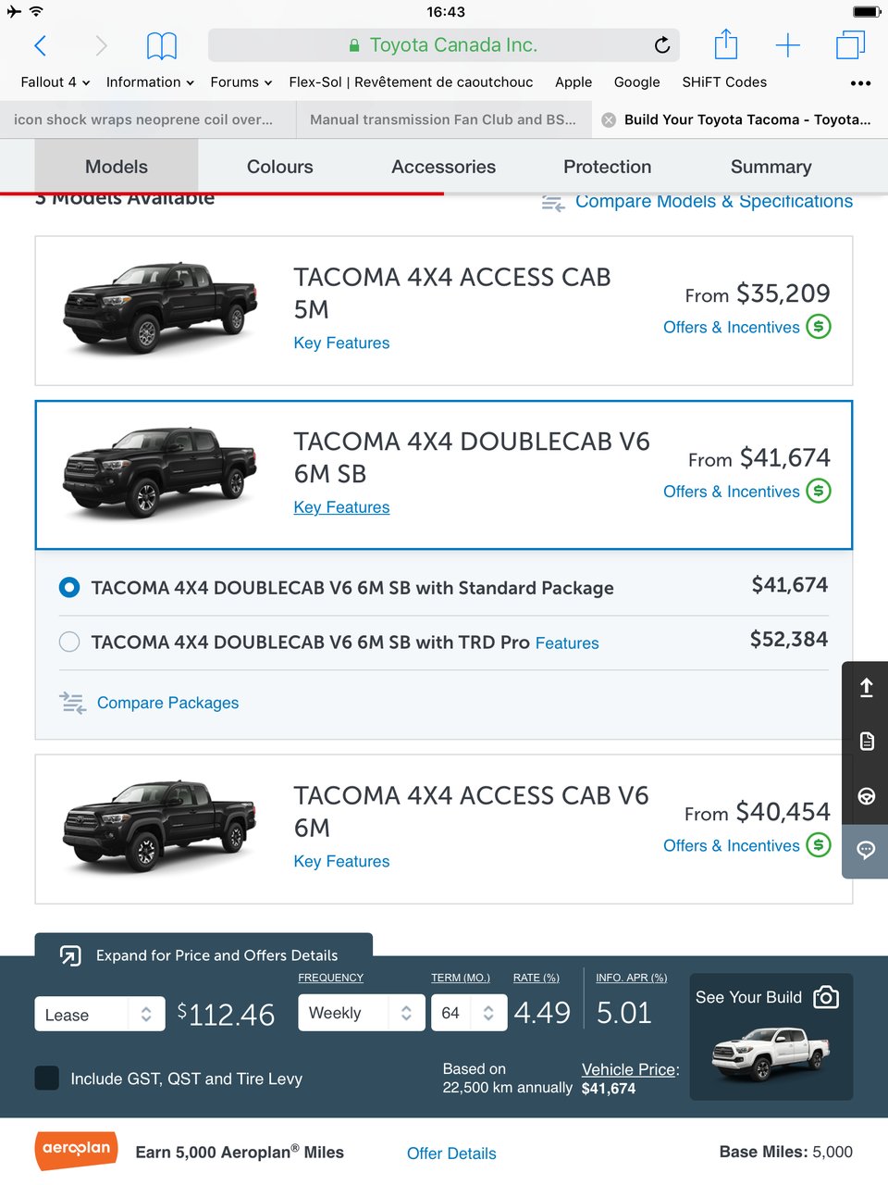Open Aeroplan Offer Details link
The image size is (888, 1185).
click(x=451, y=1153)
